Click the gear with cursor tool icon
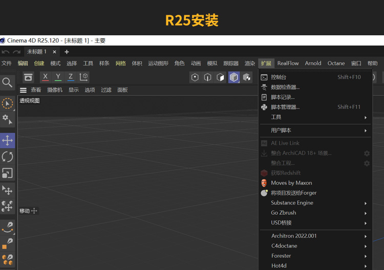The width and height of the screenshot is (384, 270). click(x=7, y=119)
